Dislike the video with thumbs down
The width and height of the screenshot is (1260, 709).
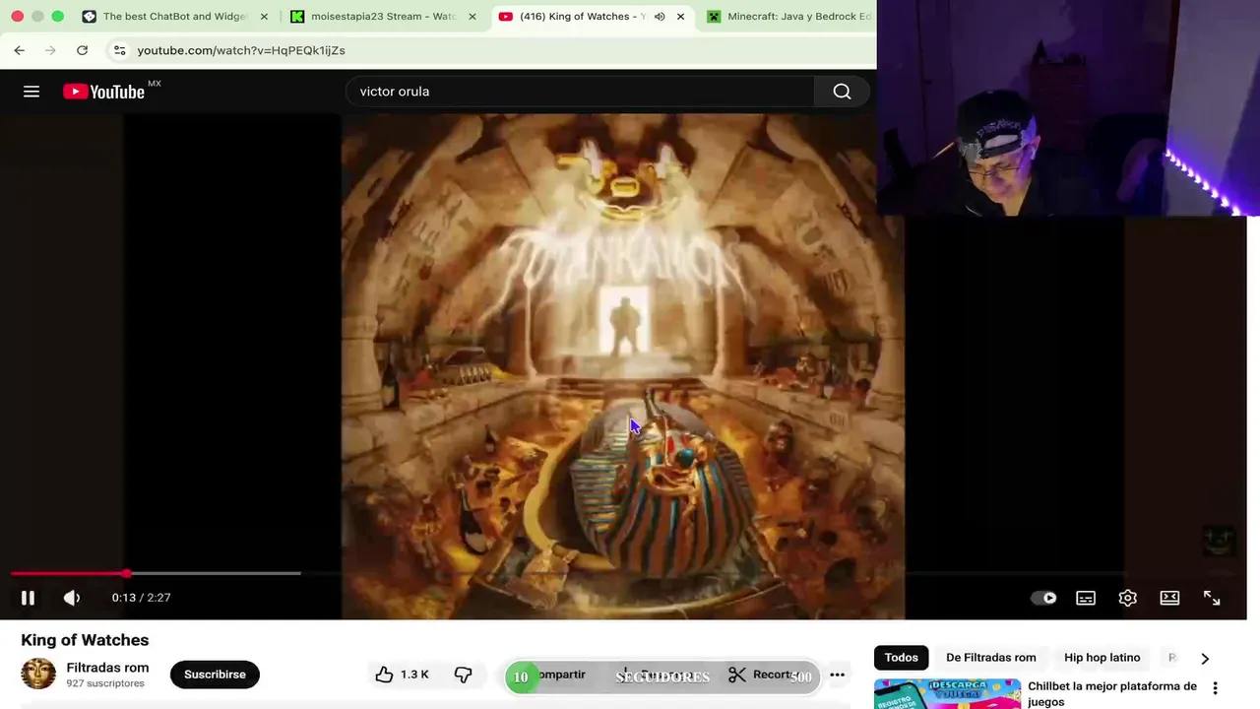464,675
